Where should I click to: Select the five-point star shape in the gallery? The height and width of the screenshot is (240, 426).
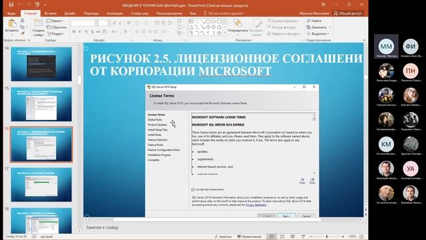pyautogui.click(x=219, y=33)
